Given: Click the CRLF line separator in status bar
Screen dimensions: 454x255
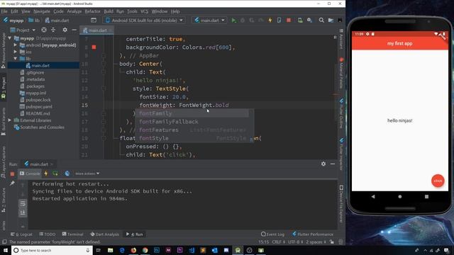Looking at the screenshot, I should (279, 242).
